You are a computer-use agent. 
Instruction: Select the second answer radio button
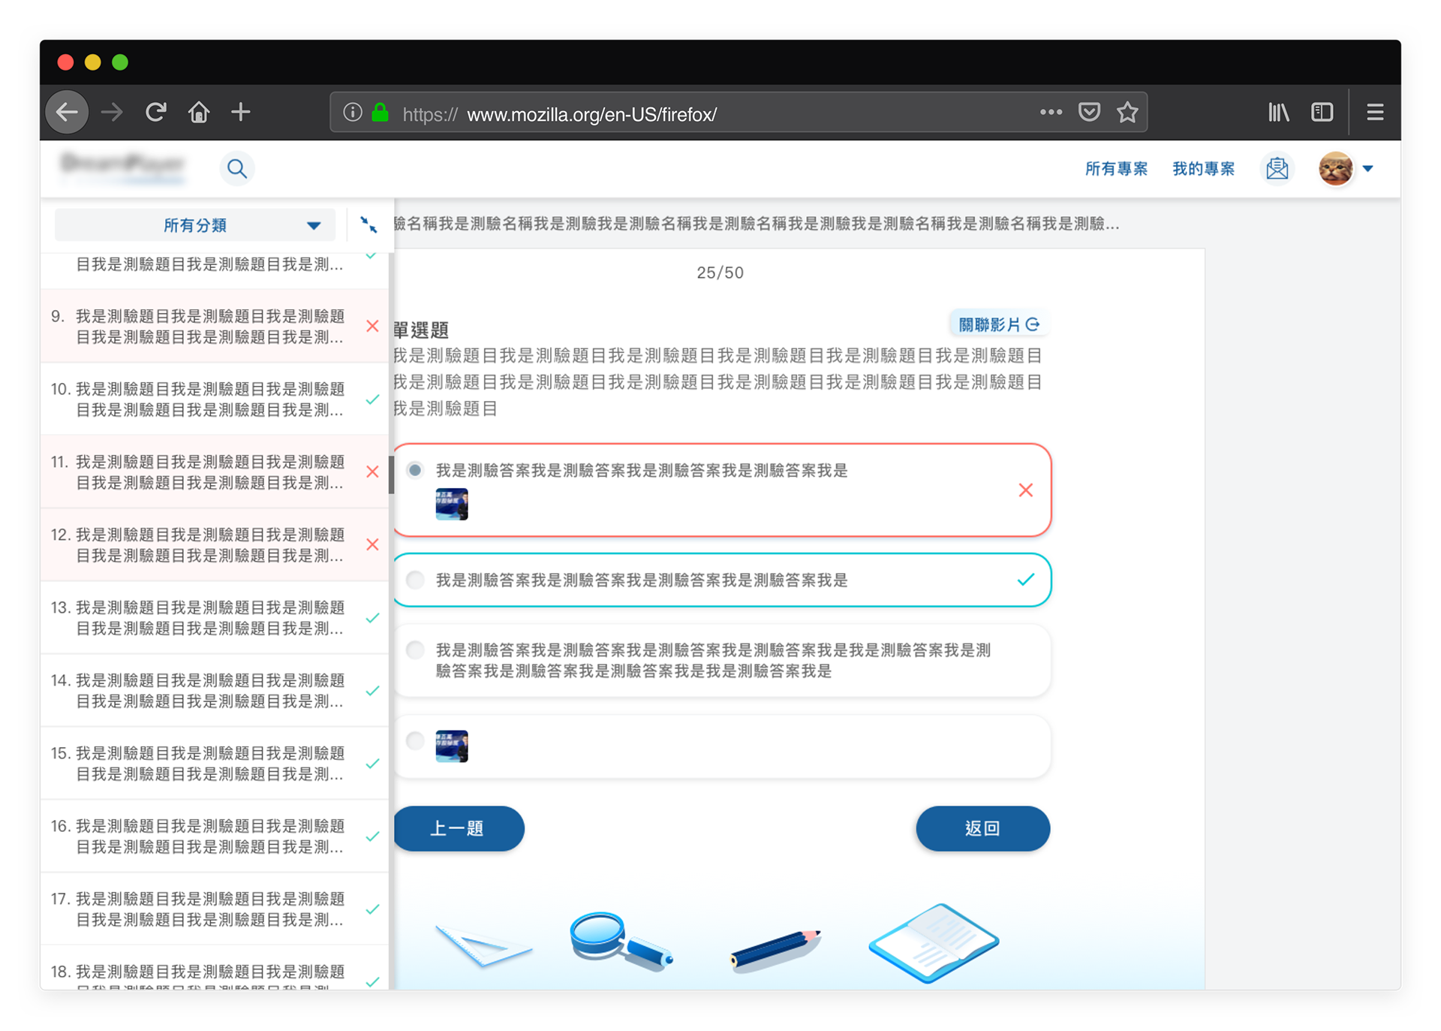[415, 580]
